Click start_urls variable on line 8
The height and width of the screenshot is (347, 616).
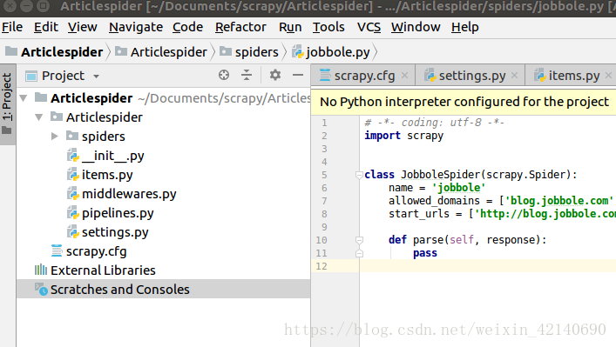coord(419,214)
